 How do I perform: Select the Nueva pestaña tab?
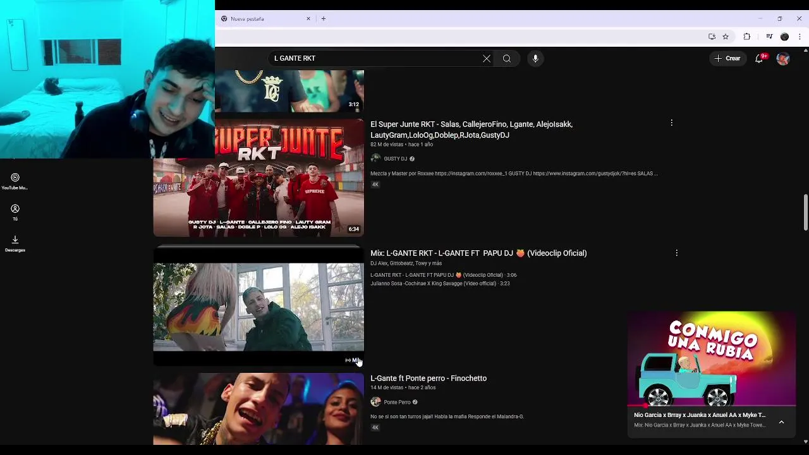265,19
